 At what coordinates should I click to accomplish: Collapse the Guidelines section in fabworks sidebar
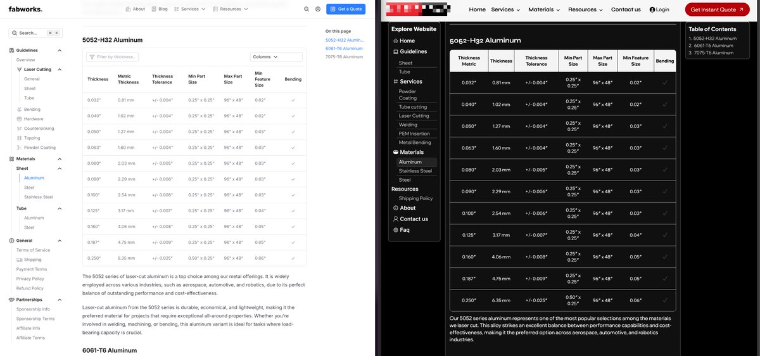[60, 50]
